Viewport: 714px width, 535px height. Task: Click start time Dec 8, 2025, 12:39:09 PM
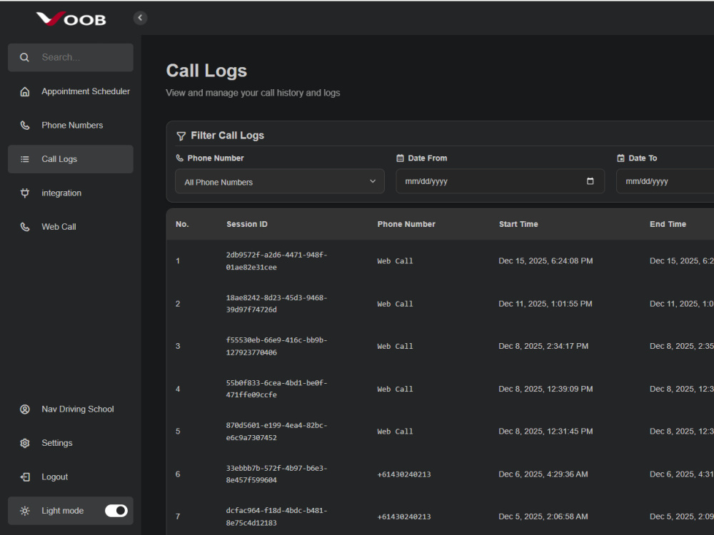click(545, 389)
